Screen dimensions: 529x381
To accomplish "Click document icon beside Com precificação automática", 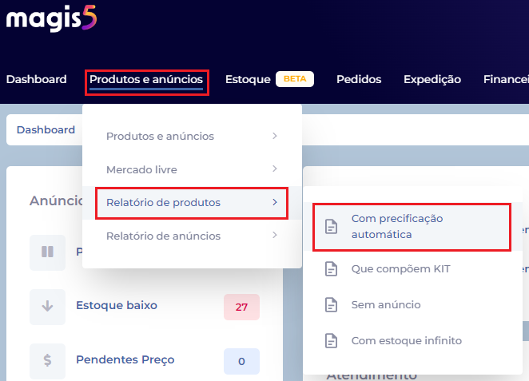I will [331, 226].
